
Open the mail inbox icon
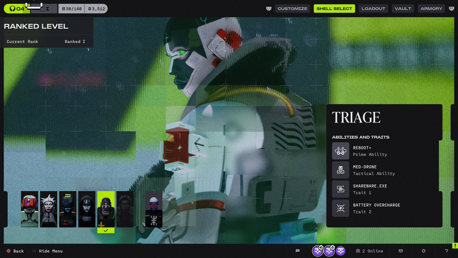(x=401, y=251)
